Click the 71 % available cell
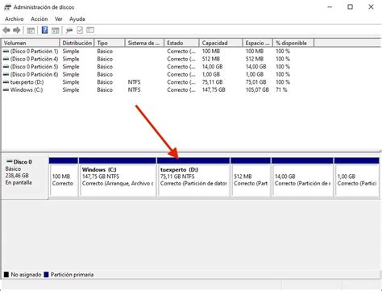The width and height of the screenshot is (382, 291). pyautogui.click(x=281, y=90)
